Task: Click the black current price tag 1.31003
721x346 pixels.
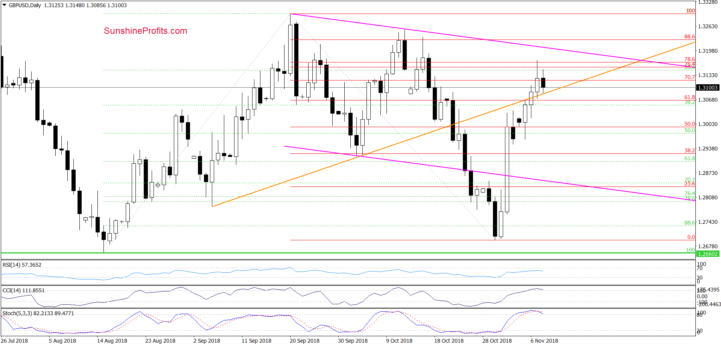Action: [x=707, y=88]
